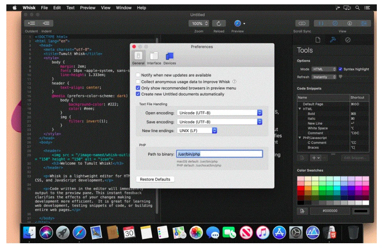Outdent the selected code lines
382x248 pixels.
[31, 23]
